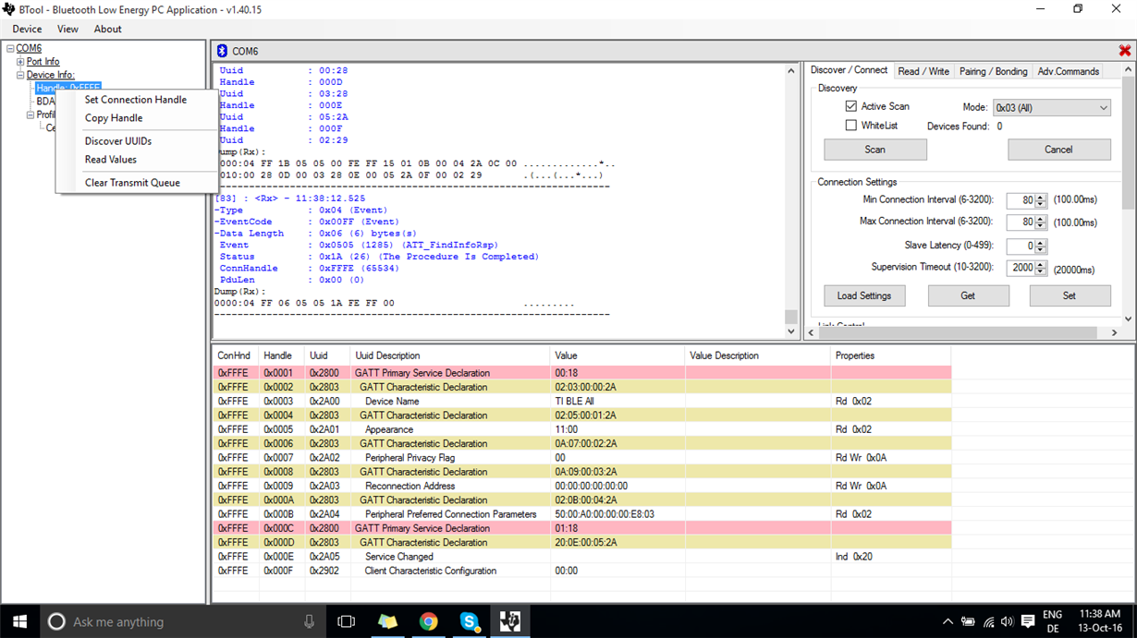
Task: Select the Device Name attribute row
Action: pyautogui.click(x=582, y=402)
